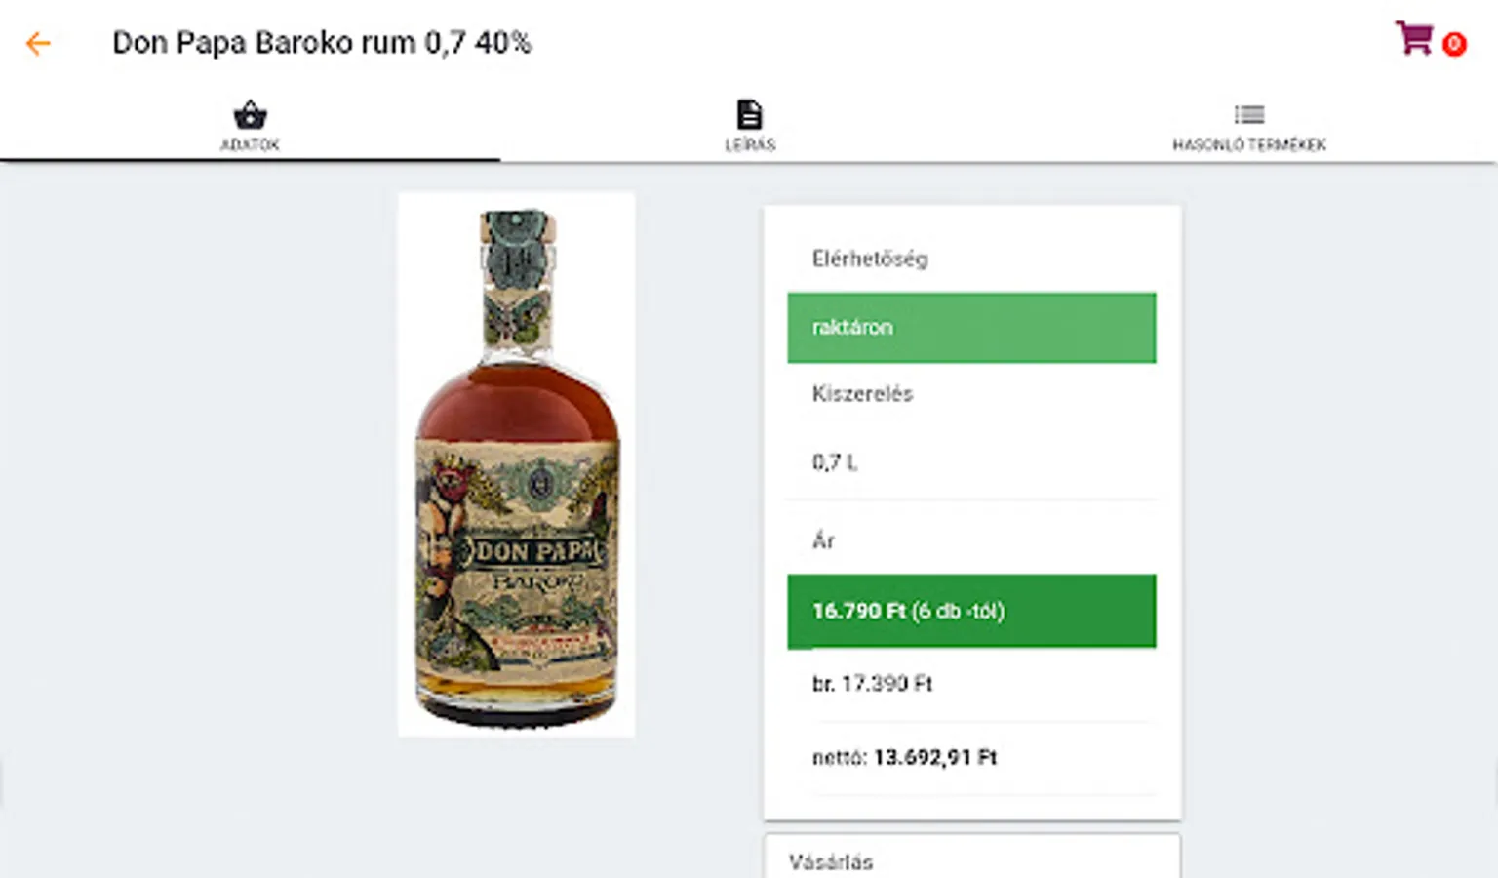Image resolution: width=1498 pixels, height=878 pixels.
Task: Click the nettó 13.692,91 Ft price row
Action: coord(904,757)
